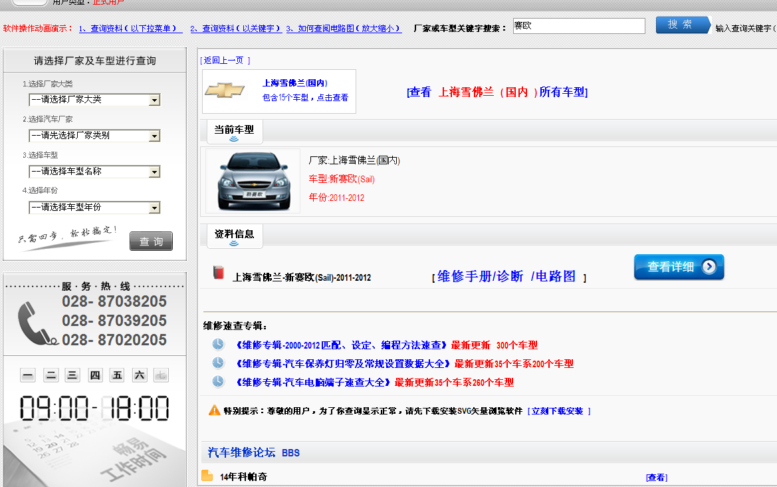Click phone number 028-87038205
The image size is (777, 487).
[x=114, y=301]
